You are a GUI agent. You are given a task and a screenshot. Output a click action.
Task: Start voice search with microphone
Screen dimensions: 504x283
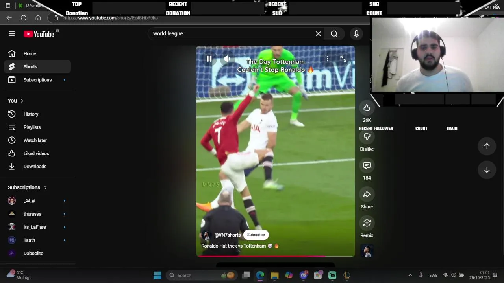coord(356,34)
